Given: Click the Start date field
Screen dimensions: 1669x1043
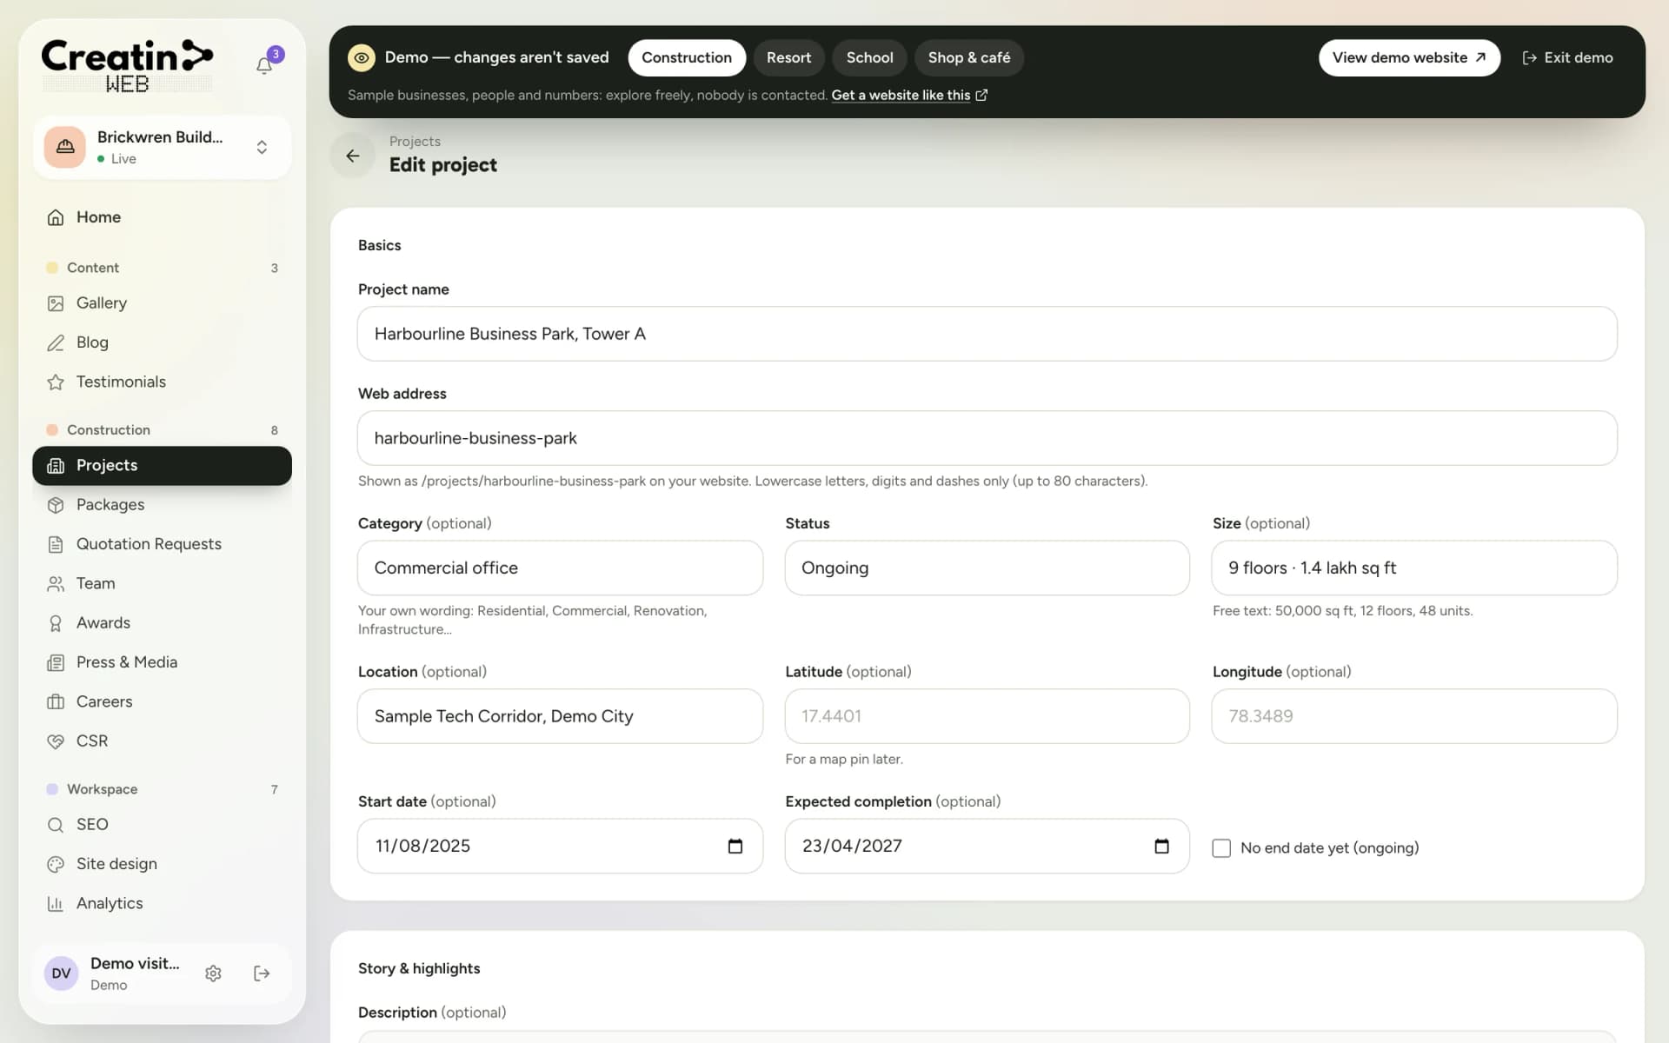Looking at the screenshot, I should [x=560, y=846].
